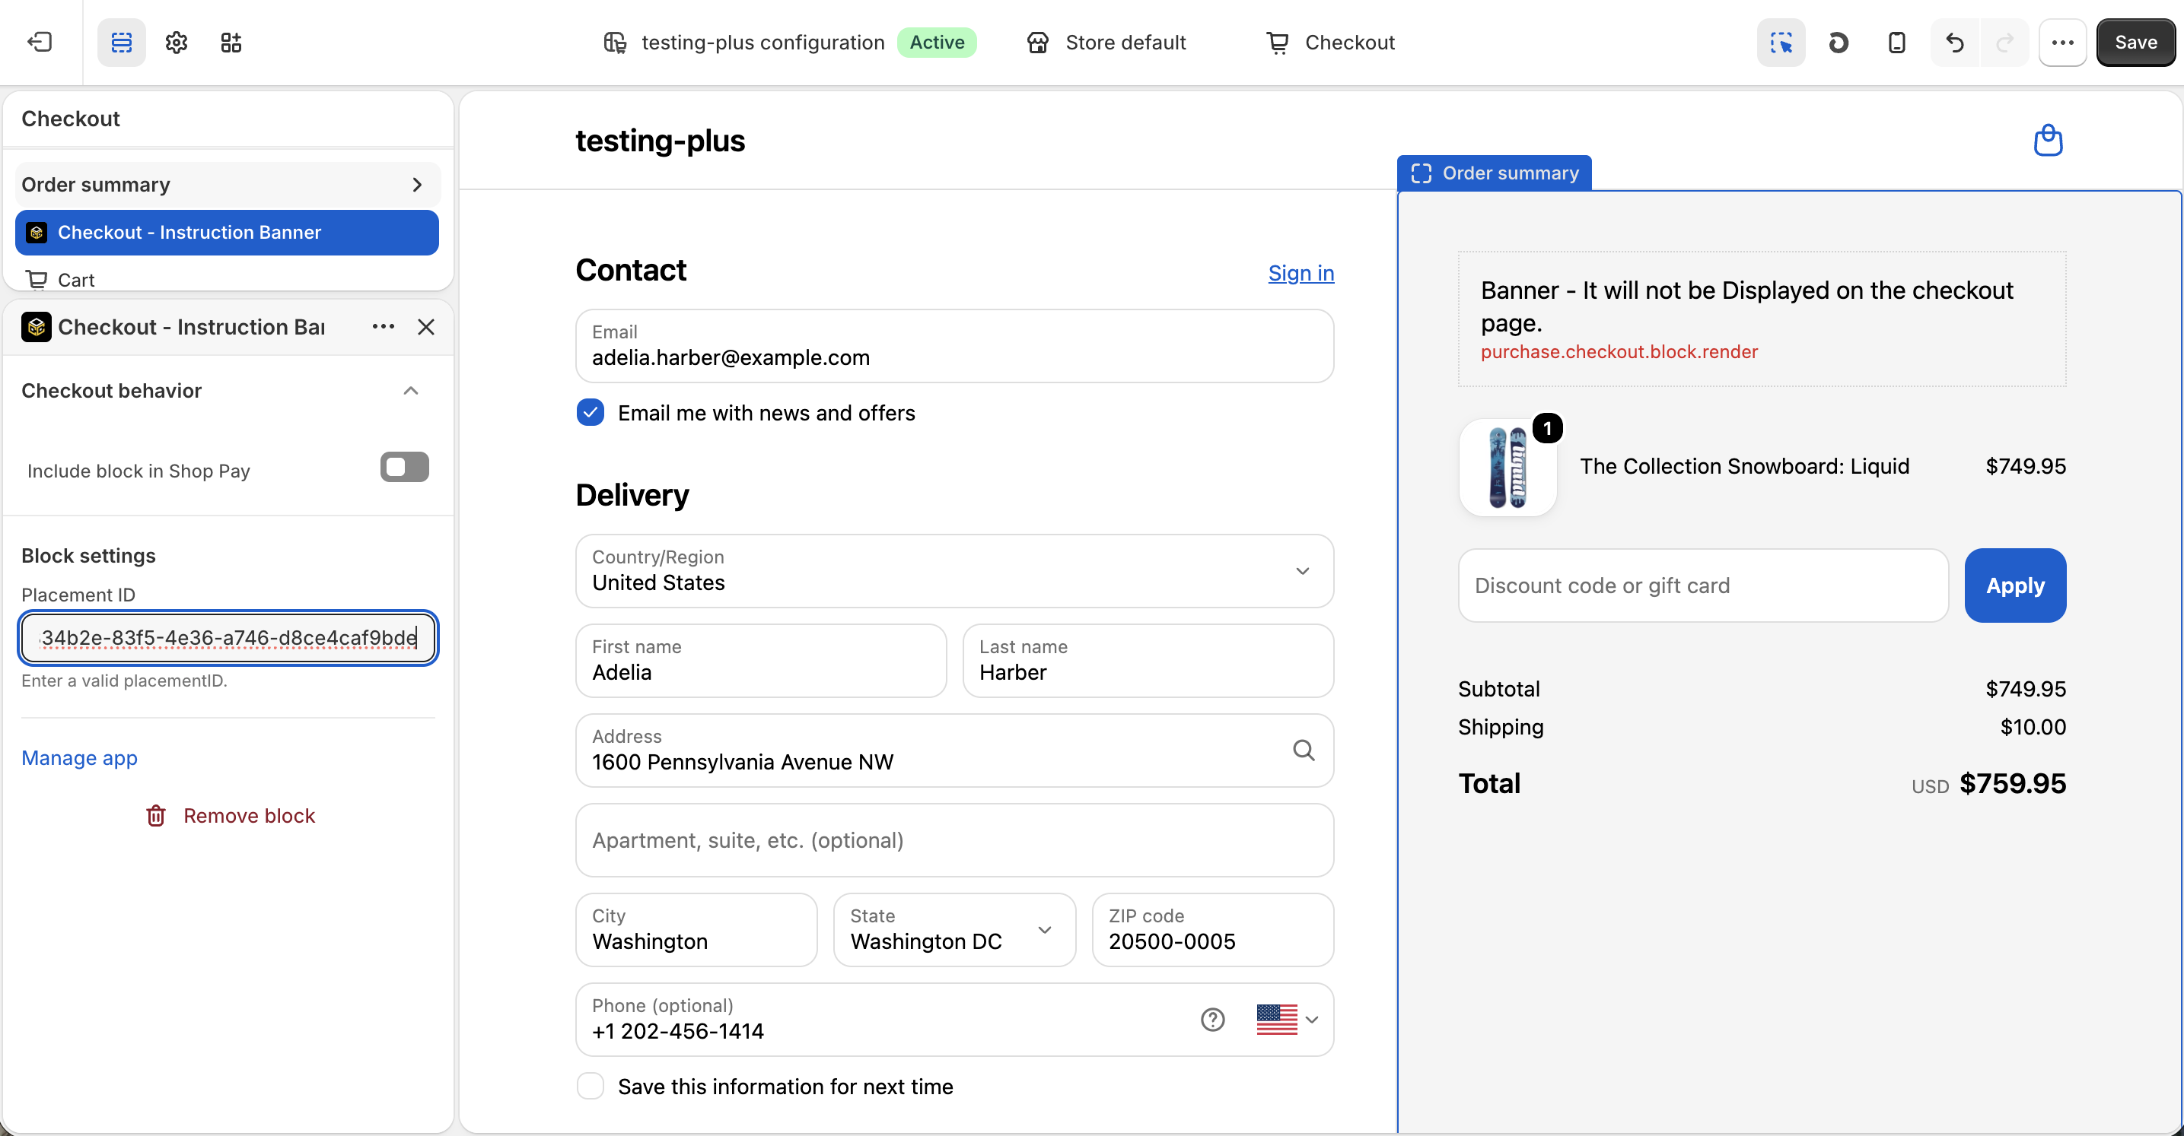Open block options ellipsis in settings panel
Screen dimensions: 2184x1136
(384, 327)
